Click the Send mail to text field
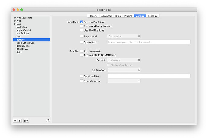The image size is (208, 139). 149,76
